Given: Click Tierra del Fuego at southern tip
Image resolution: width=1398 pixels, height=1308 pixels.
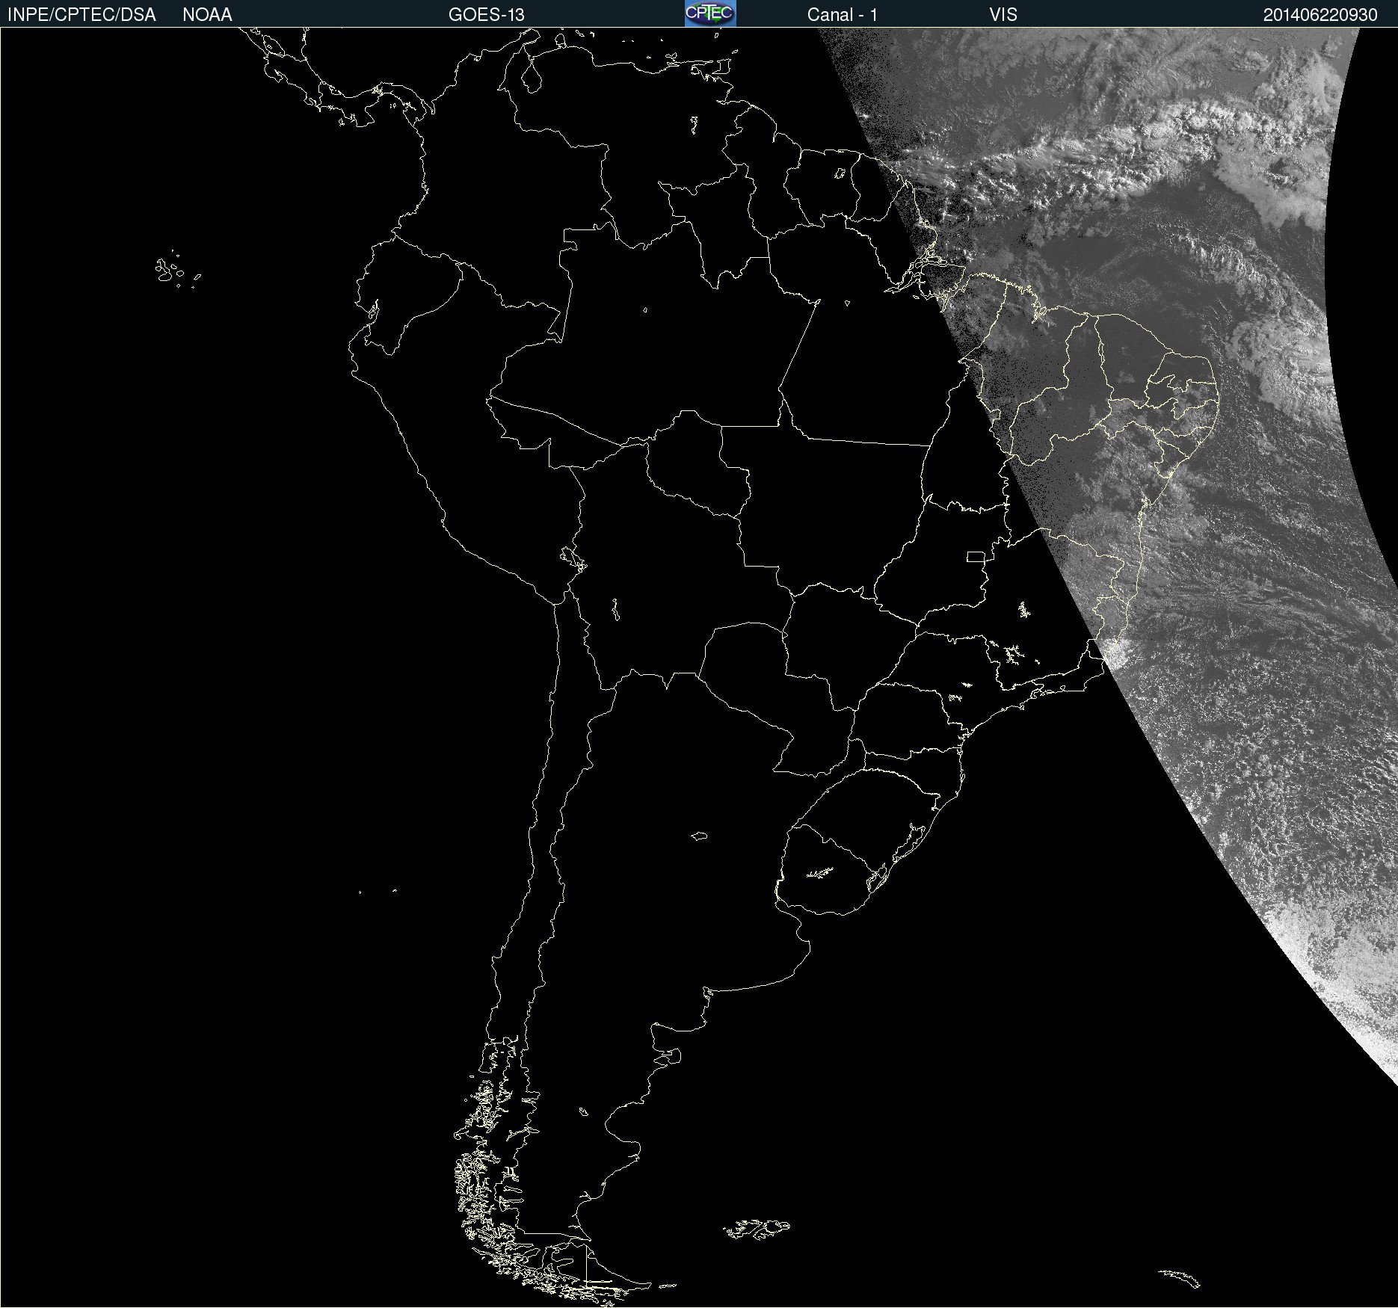Looking at the screenshot, I should [598, 1277].
